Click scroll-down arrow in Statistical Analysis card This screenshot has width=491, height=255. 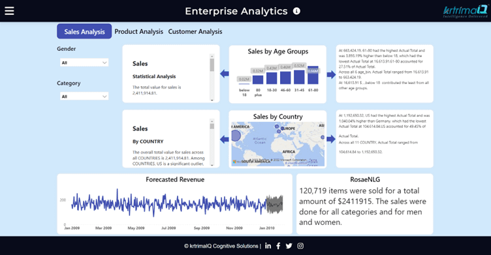pyautogui.click(x=212, y=100)
